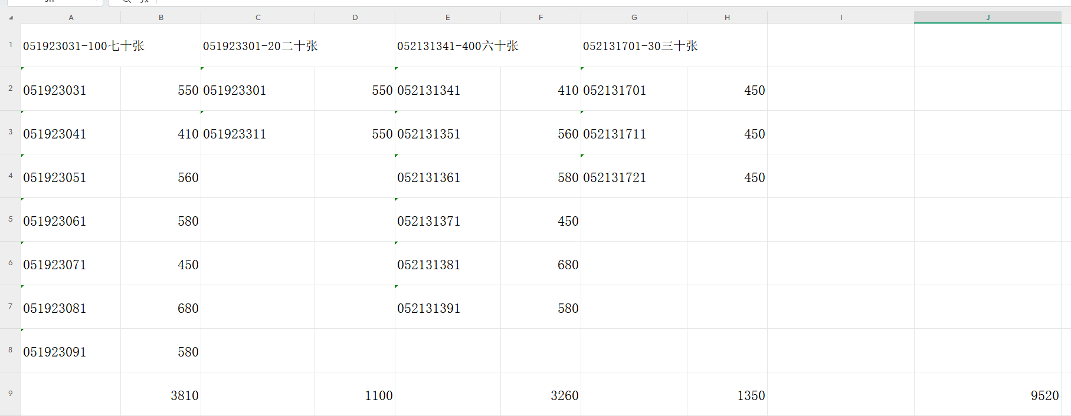1071x416 pixels.
Task: Select cell containing 052131701-30三十张
Action: pos(640,46)
